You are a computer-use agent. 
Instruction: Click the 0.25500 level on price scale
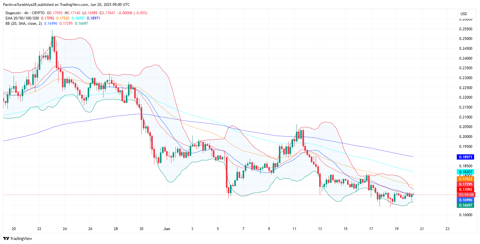pos(465,29)
